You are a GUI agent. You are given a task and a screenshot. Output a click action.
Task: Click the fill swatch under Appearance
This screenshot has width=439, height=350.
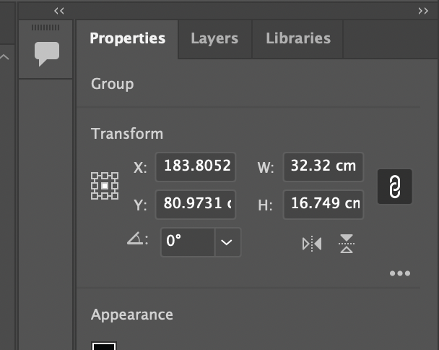coord(104,346)
